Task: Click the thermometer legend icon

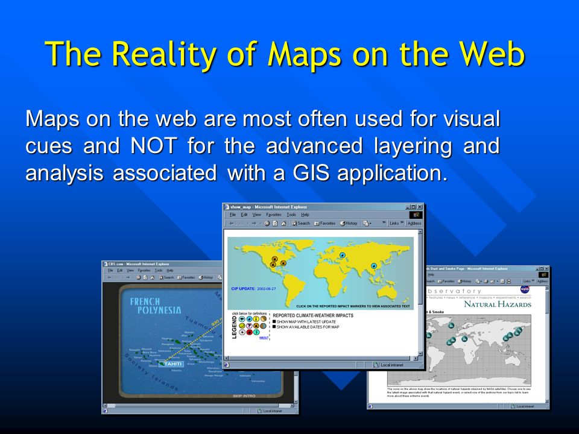Action: pos(256,319)
